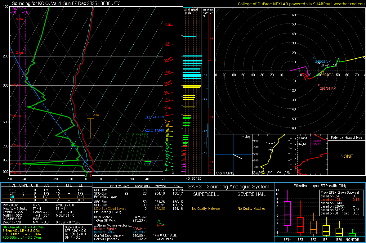Click the 'Classic Supercell' magenta label
Screen dimensions: 366x243
317,142
